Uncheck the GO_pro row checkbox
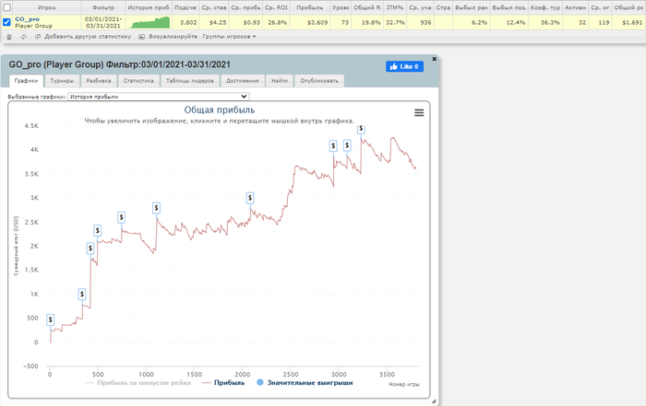This screenshot has width=646, height=406. [x=7, y=22]
